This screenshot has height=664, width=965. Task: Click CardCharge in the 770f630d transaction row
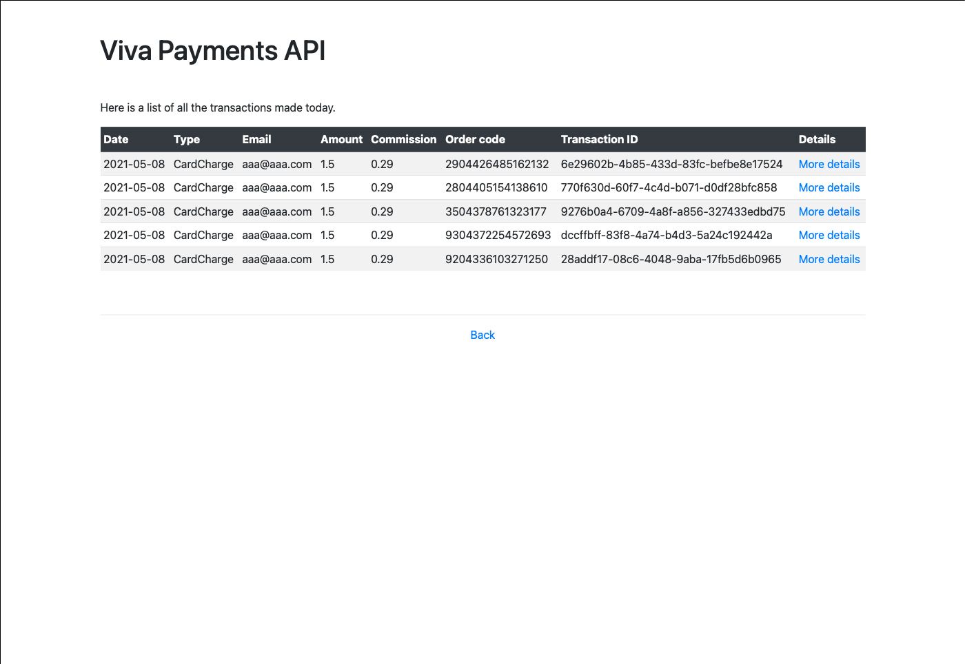203,187
